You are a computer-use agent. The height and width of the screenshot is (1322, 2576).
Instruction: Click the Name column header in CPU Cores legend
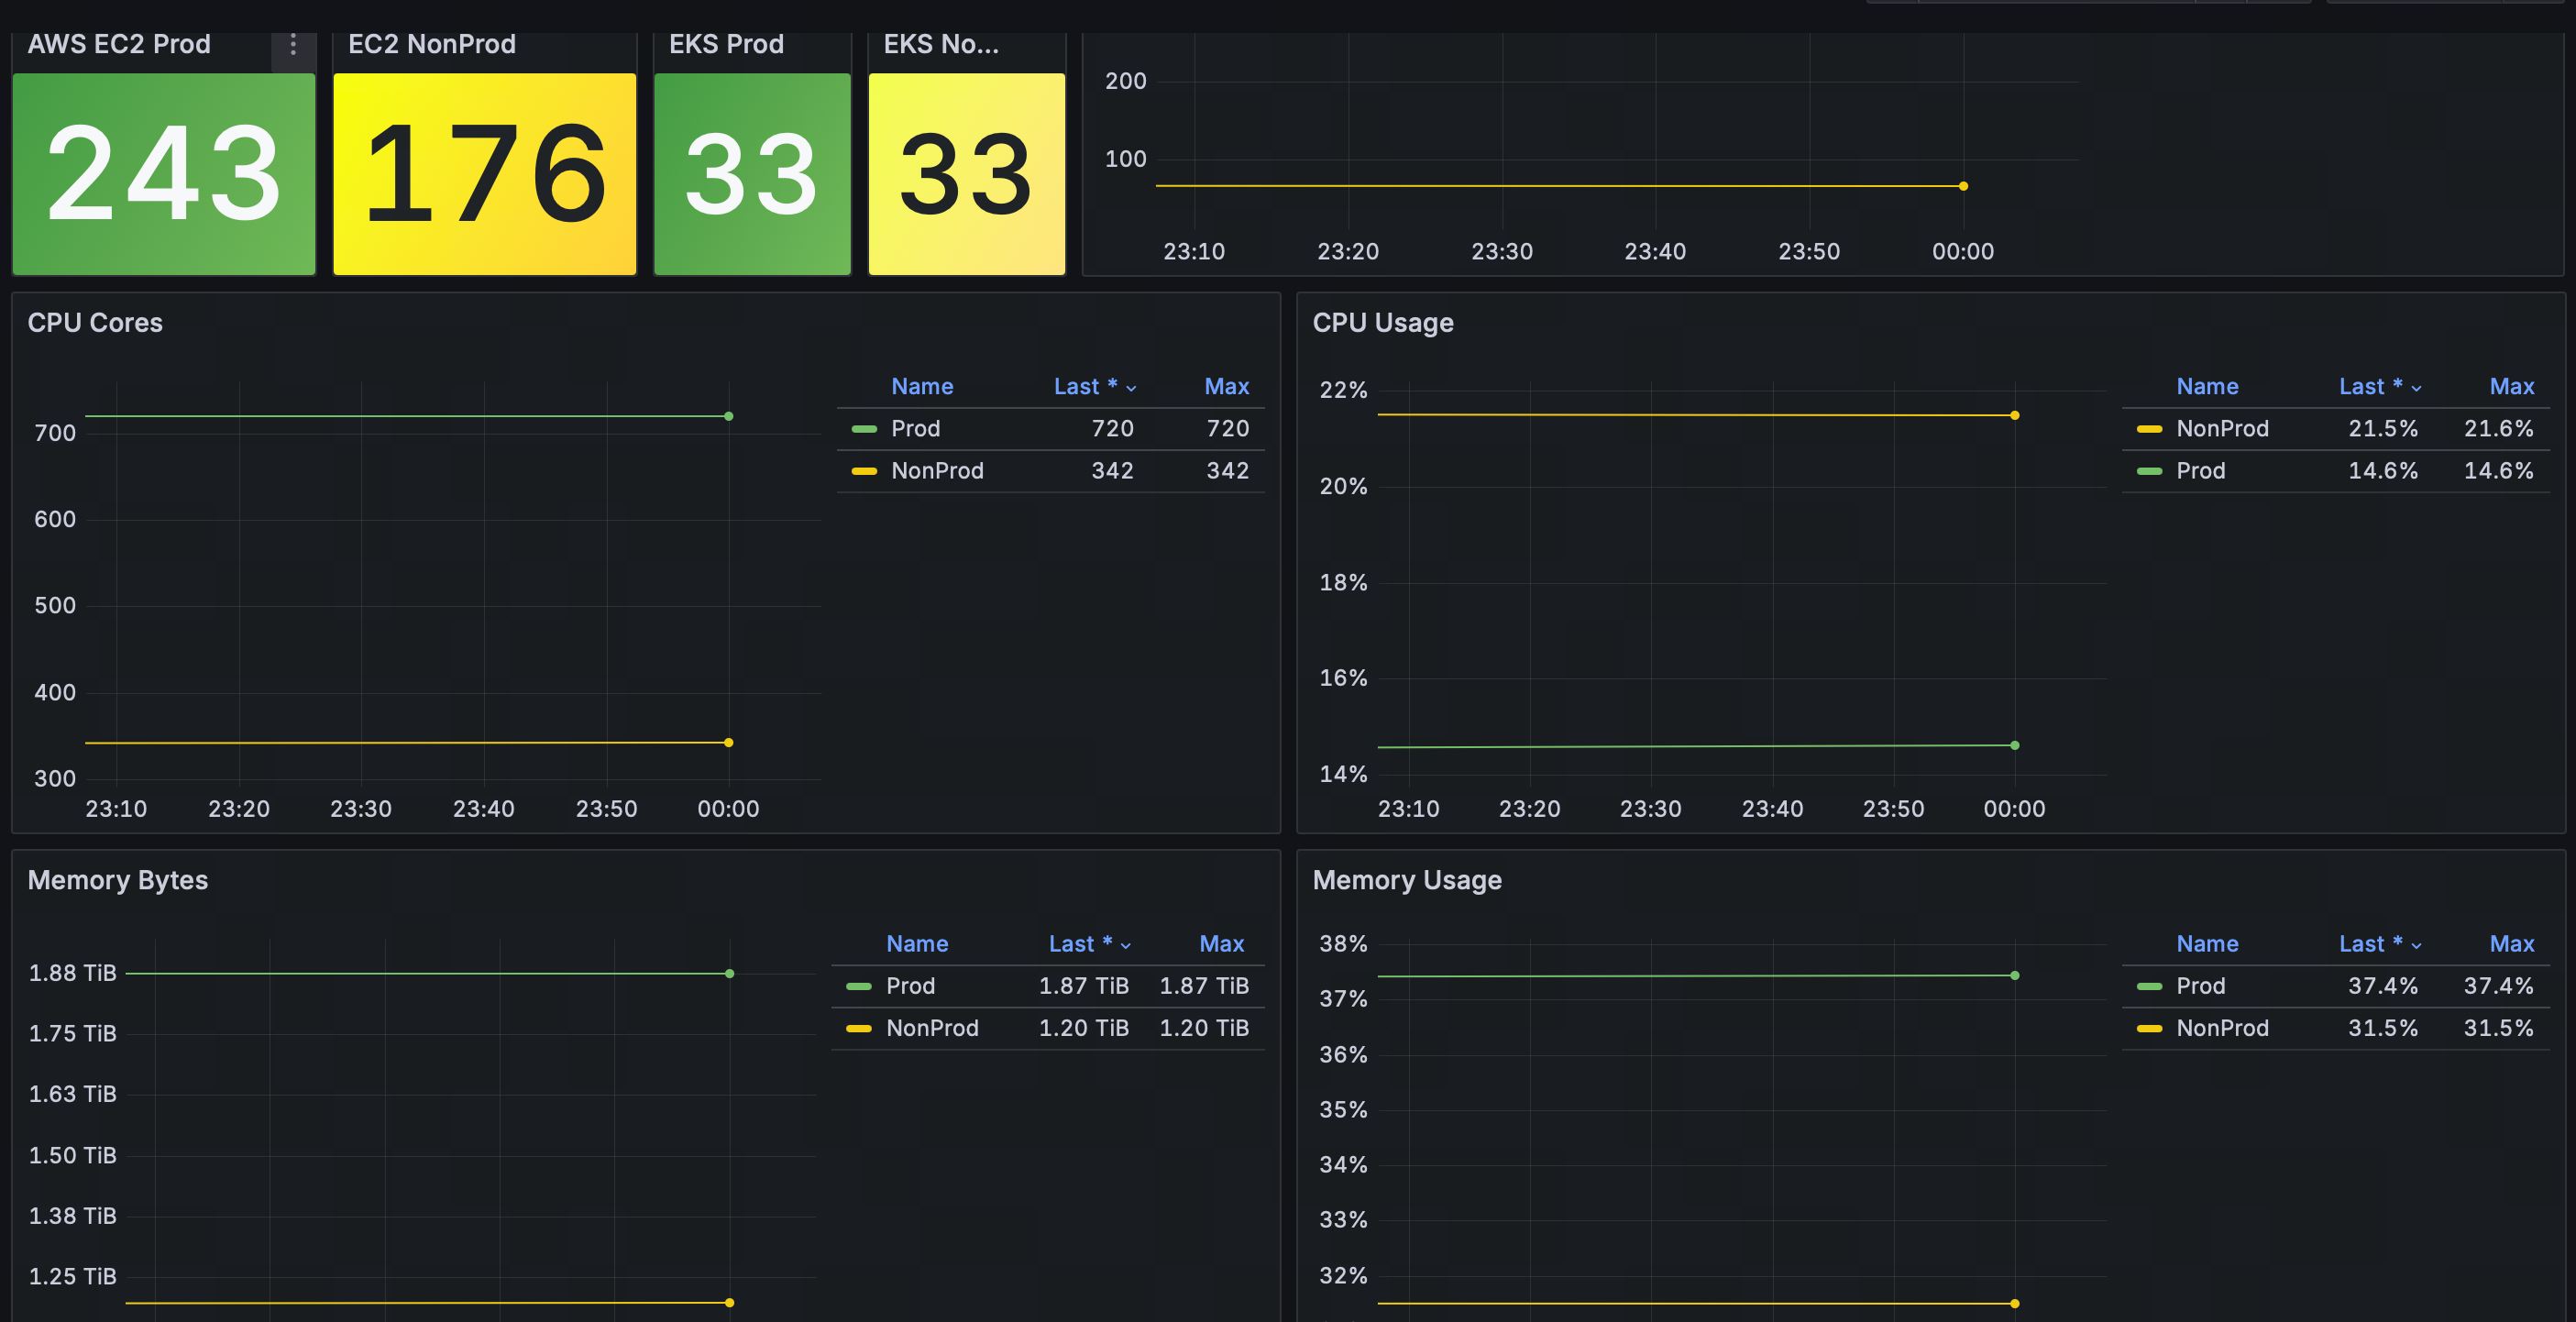[921, 387]
